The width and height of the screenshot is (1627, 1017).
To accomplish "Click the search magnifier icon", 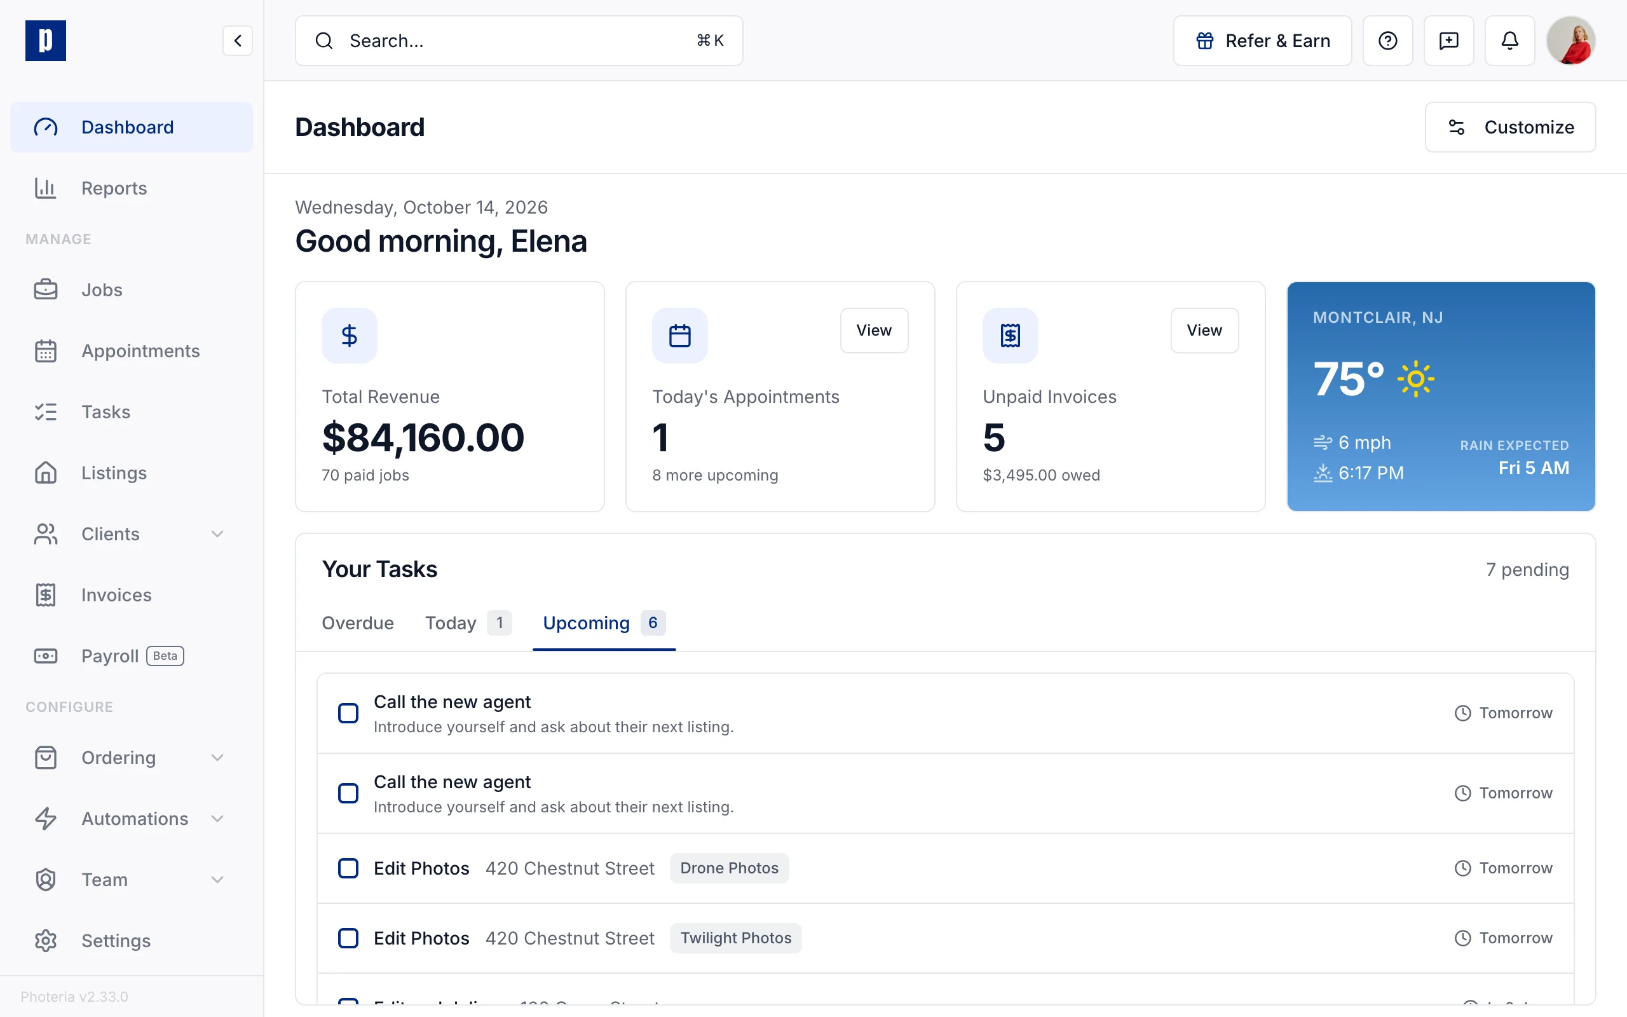I will click(324, 41).
